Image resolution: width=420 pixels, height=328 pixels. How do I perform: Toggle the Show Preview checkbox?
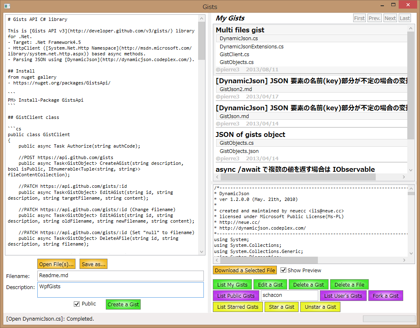point(283,270)
